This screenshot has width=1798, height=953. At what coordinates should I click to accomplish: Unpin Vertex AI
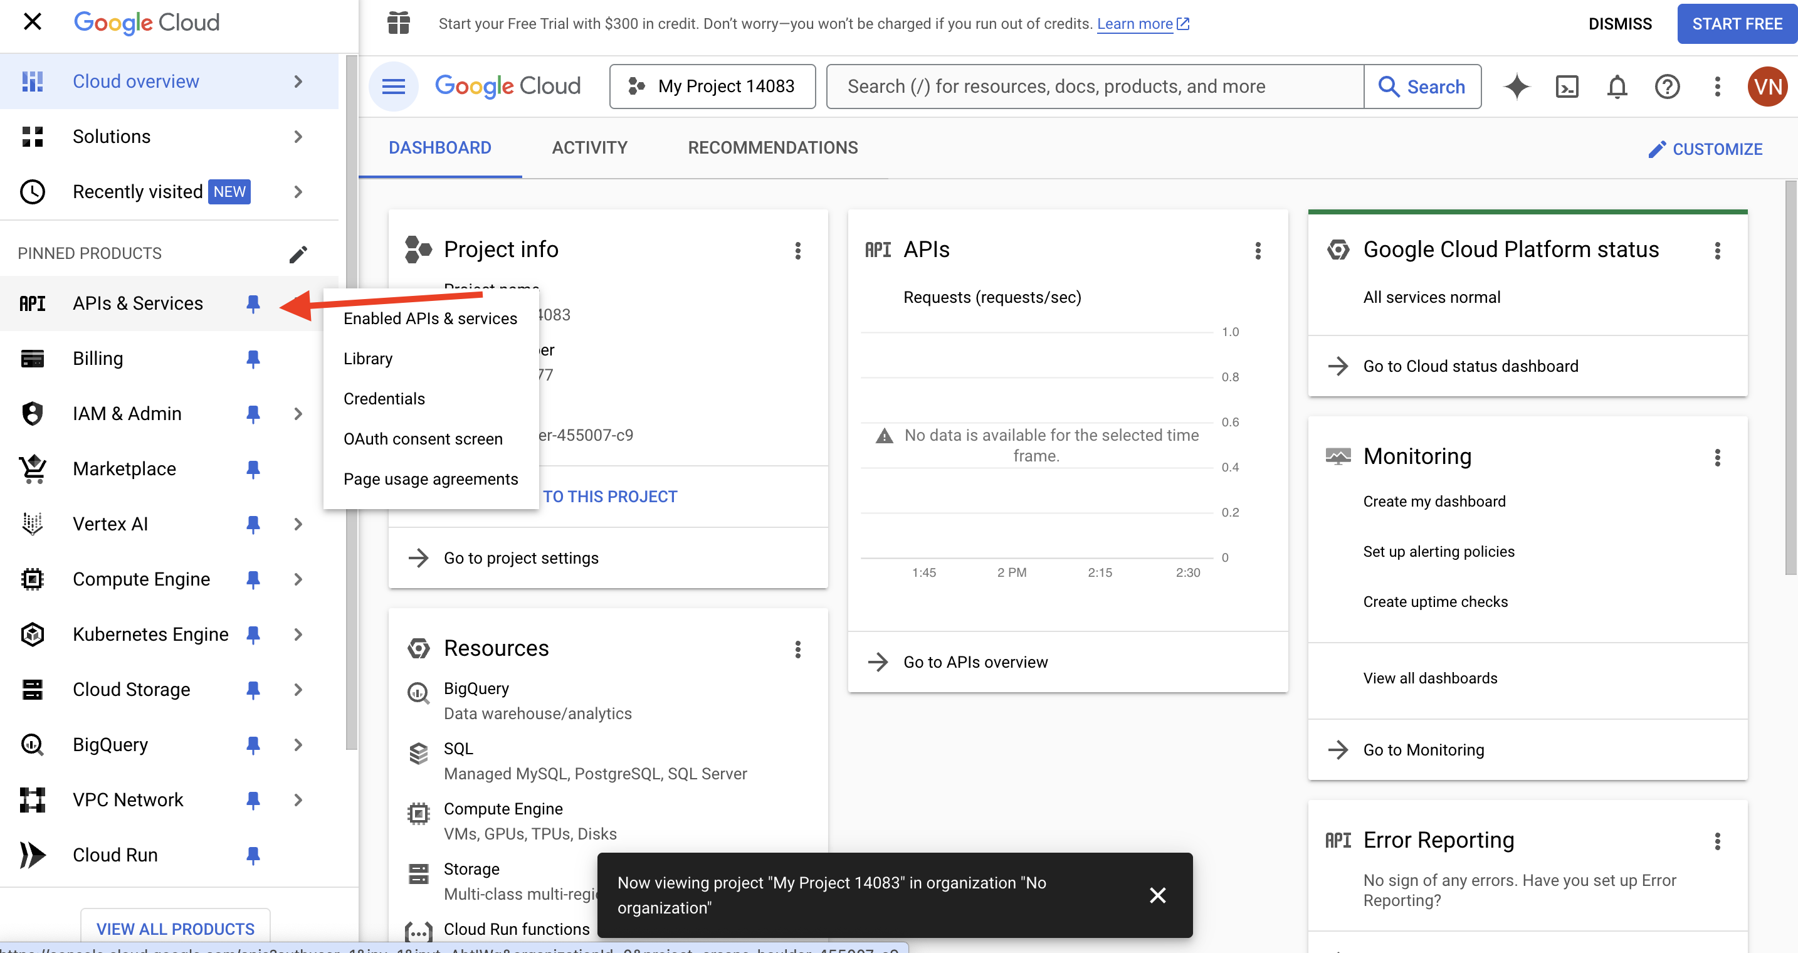pos(253,524)
